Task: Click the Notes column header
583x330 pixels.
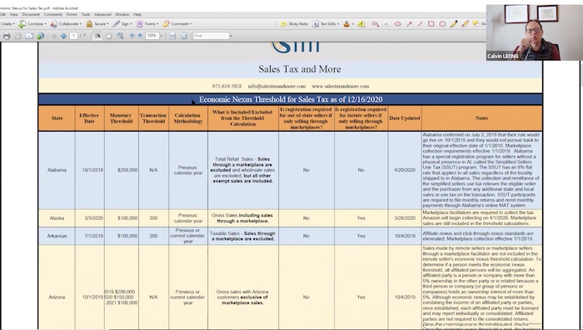Action: pos(481,118)
